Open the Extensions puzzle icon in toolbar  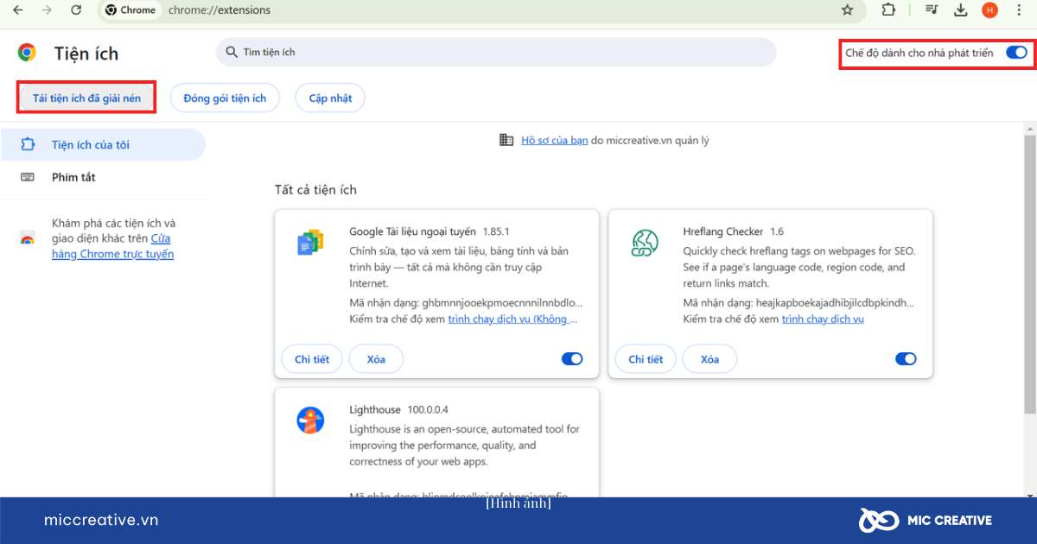[888, 10]
